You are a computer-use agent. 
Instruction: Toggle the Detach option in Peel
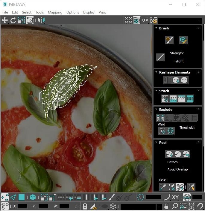tap(172, 162)
